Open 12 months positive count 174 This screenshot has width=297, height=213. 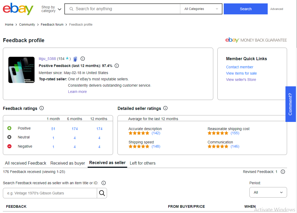click(99, 129)
